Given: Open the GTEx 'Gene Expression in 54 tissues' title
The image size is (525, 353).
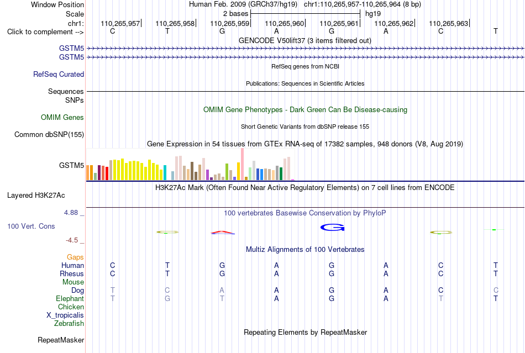Looking at the screenshot, I should (x=305, y=144).
